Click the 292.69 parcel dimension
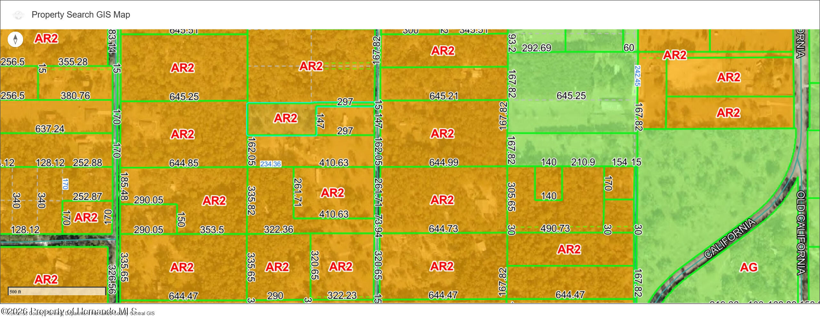The height and width of the screenshot is (326, 820). point(537,48)
